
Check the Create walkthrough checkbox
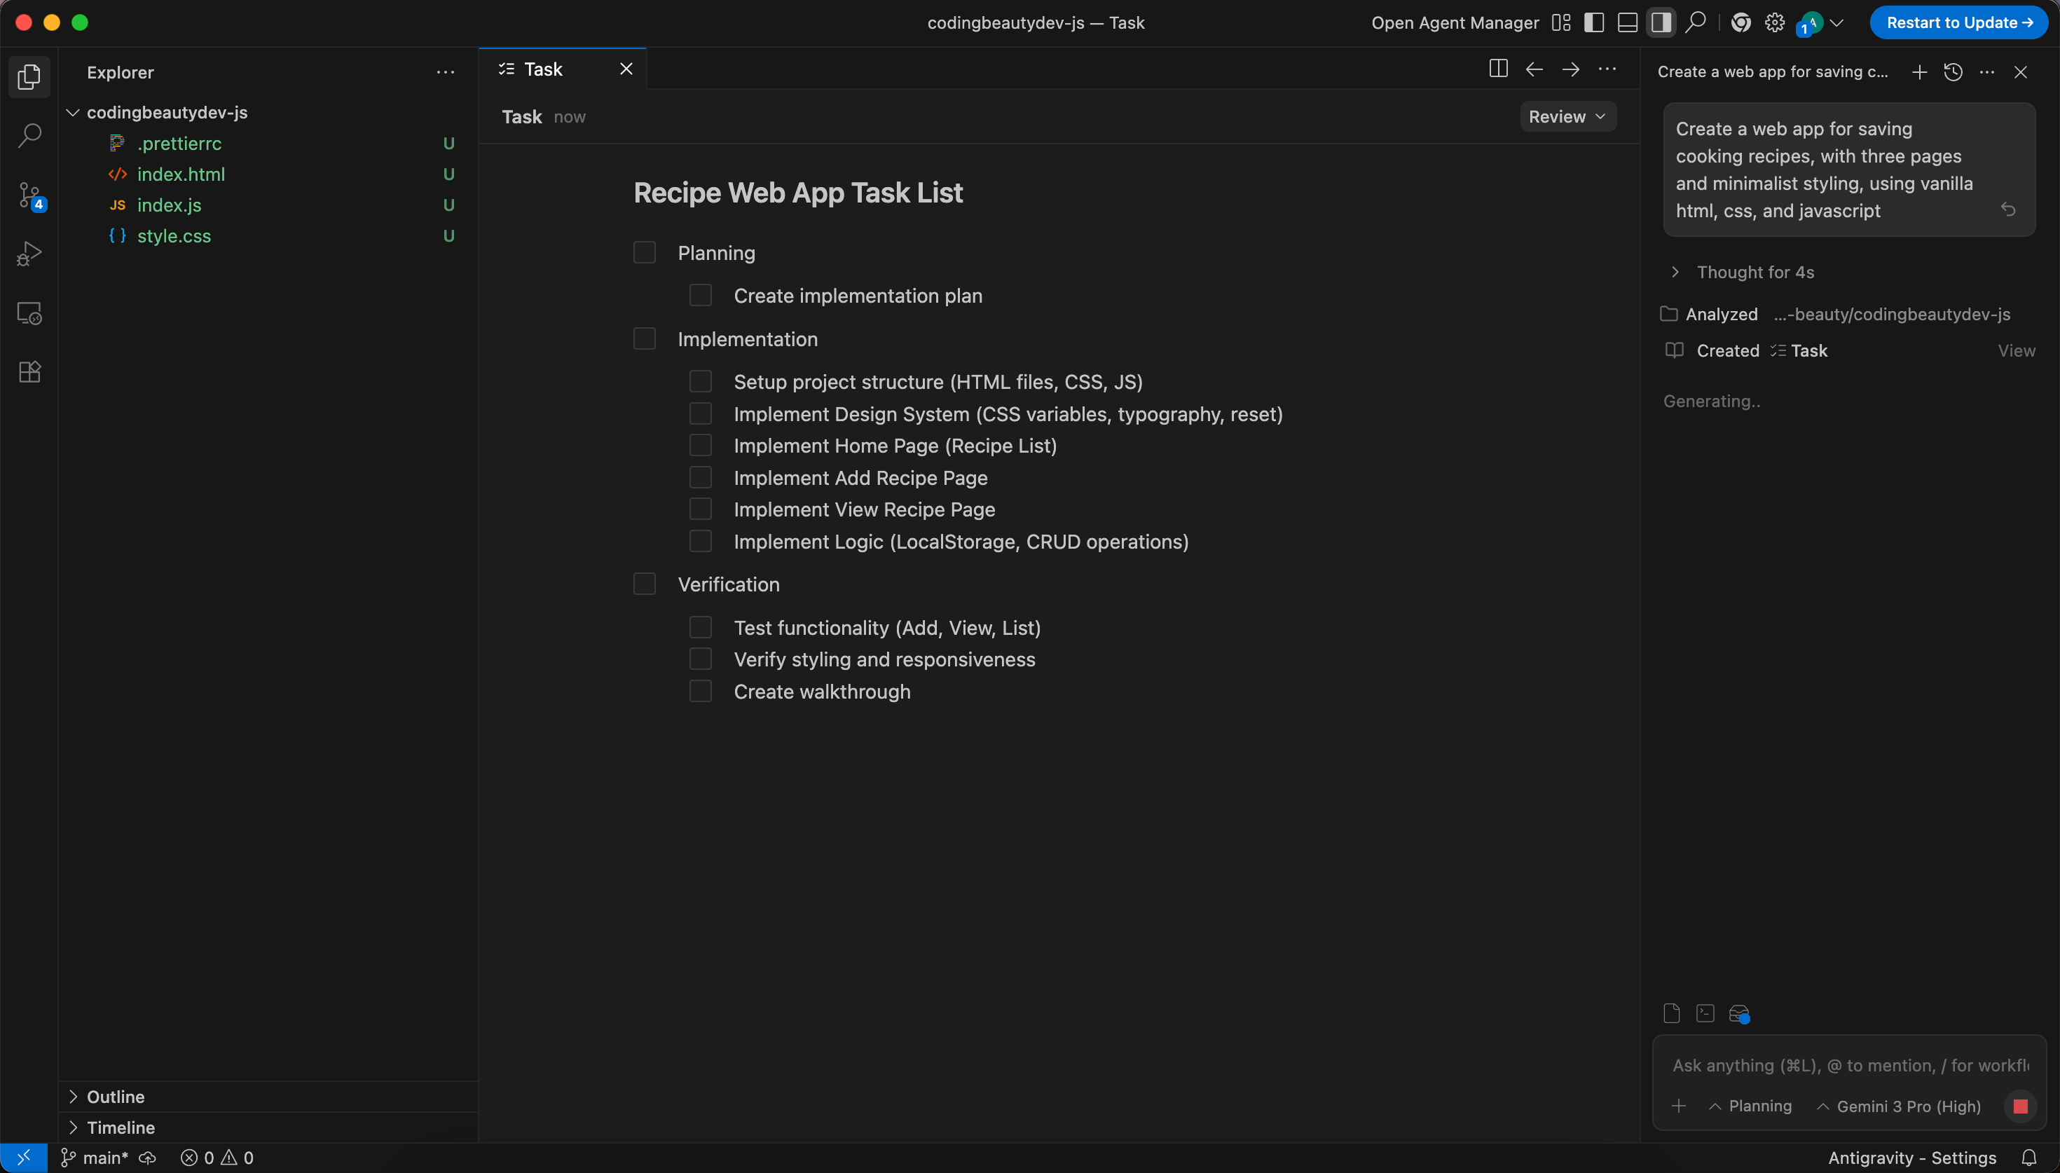coord(701,691)
